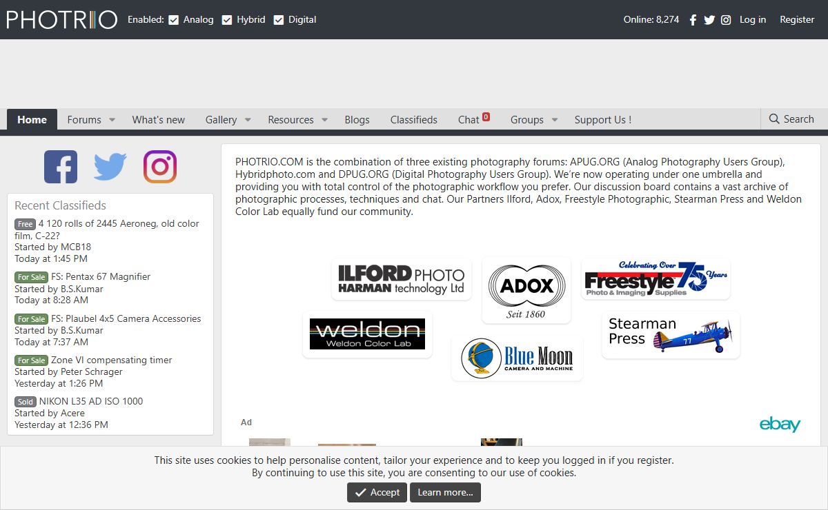Toggle the Hybrid checkbox
The image size is (828, 510).
tap(227, 20)
